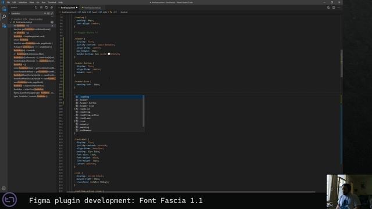Viewport: 372px width, 209px height.
Task: Open the Go menu
Action: click(x=38, y=2)
